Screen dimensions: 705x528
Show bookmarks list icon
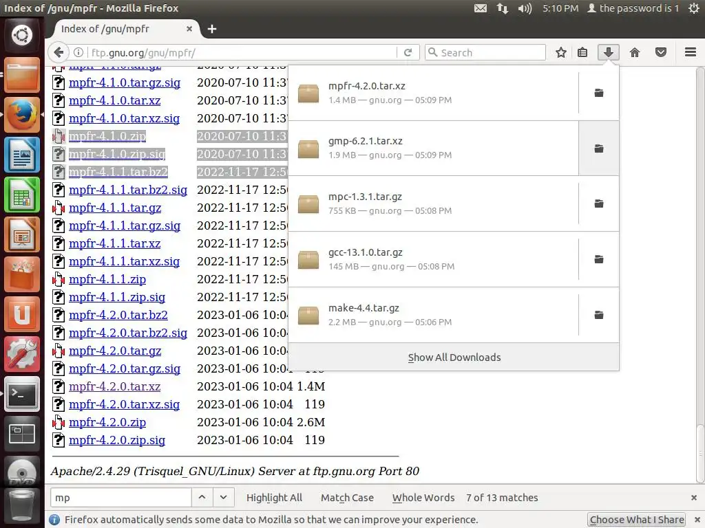point(582,52)
